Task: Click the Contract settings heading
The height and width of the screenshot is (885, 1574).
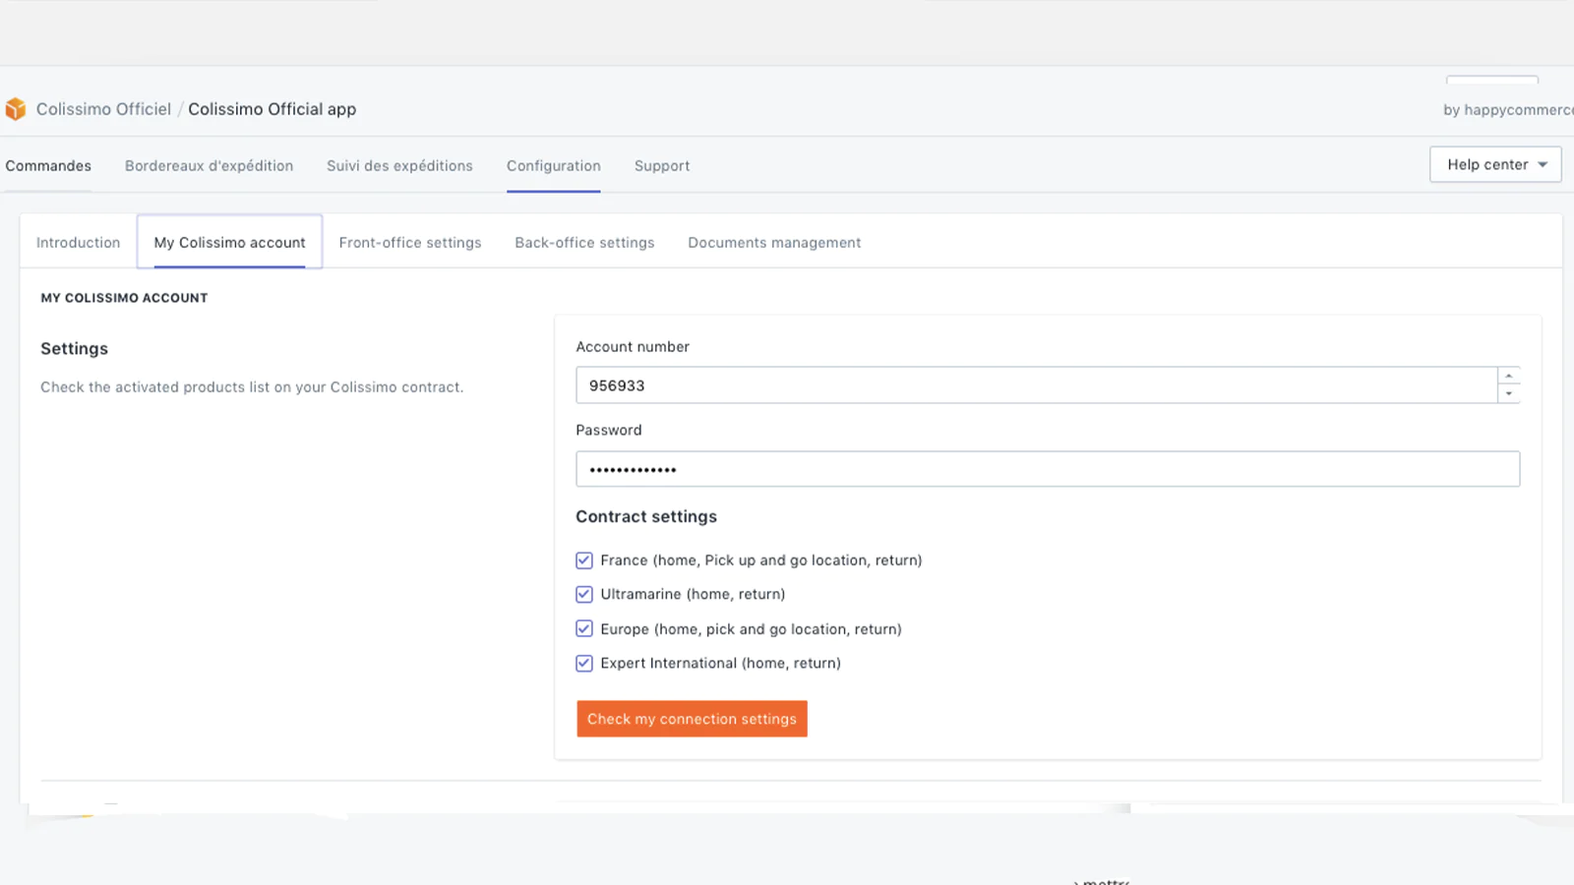Action: tap(646, 516)
